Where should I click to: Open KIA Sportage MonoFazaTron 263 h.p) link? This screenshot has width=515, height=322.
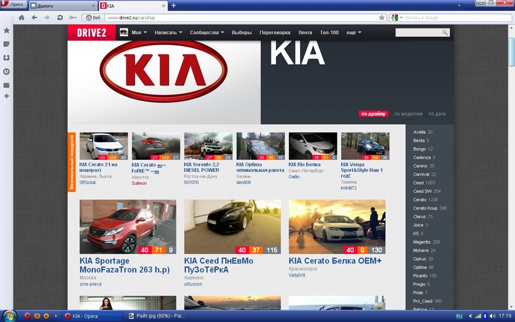pos(124,265)
